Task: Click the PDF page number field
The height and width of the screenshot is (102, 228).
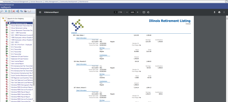Action: coord(116,12)
